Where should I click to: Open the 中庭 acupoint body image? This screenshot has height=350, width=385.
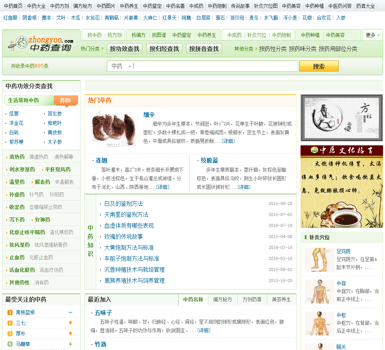point(319,291)
